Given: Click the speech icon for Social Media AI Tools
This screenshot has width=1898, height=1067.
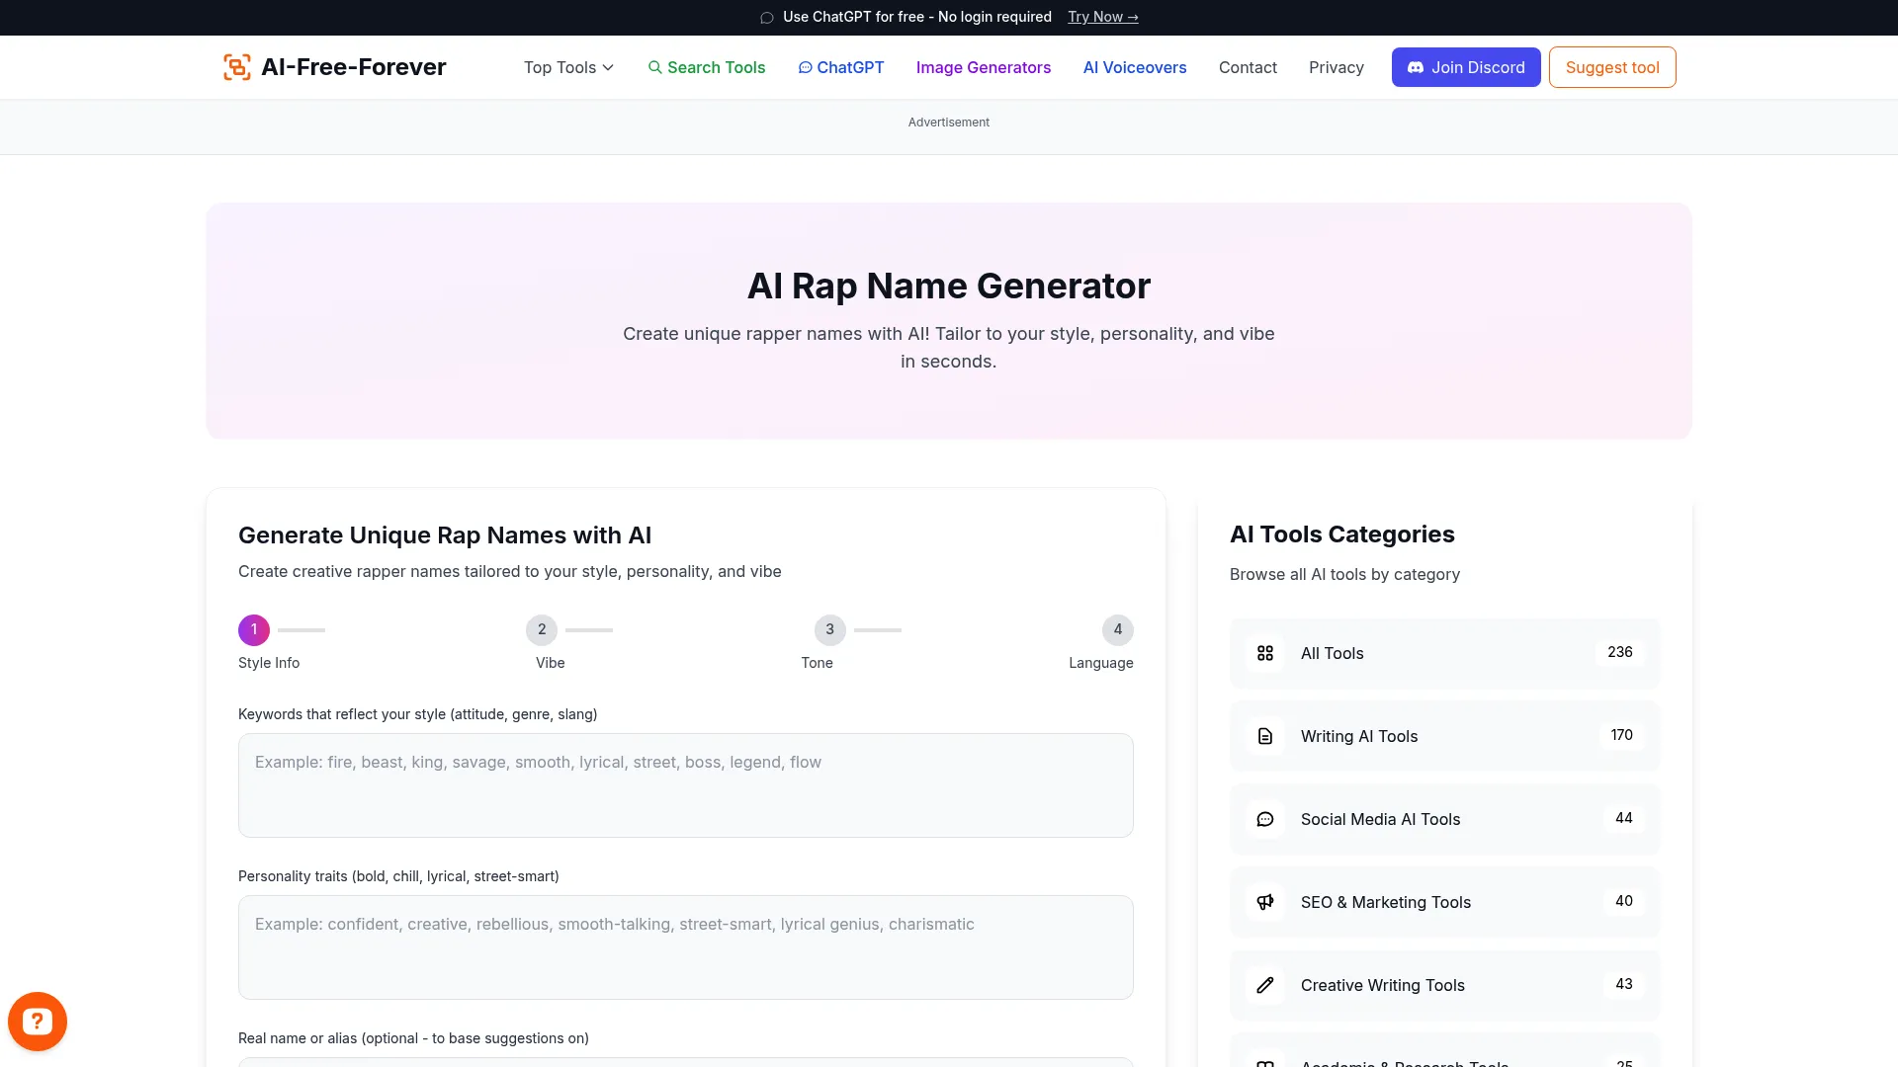Looking at the screenshot, I should (x=1265, y=818).
